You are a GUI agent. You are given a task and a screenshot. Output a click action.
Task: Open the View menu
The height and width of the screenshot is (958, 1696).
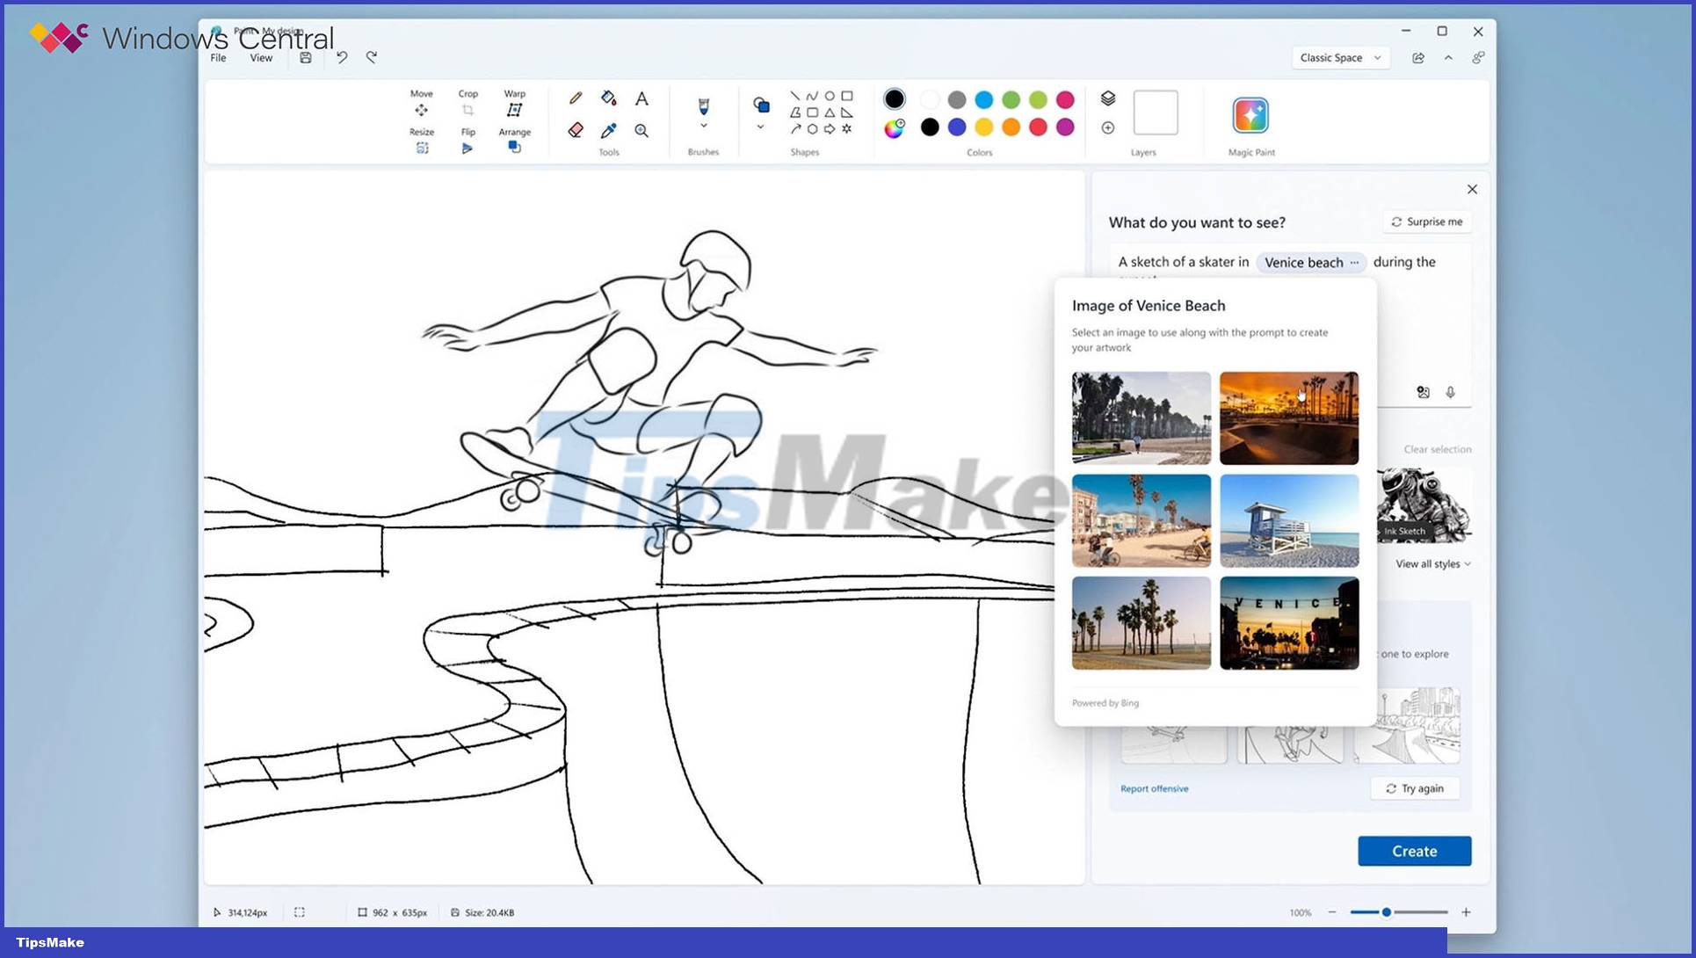(x=261, y=58)
